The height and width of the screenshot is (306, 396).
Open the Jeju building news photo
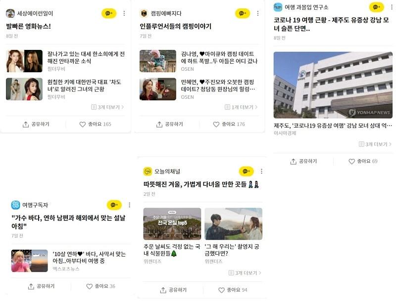333,85
